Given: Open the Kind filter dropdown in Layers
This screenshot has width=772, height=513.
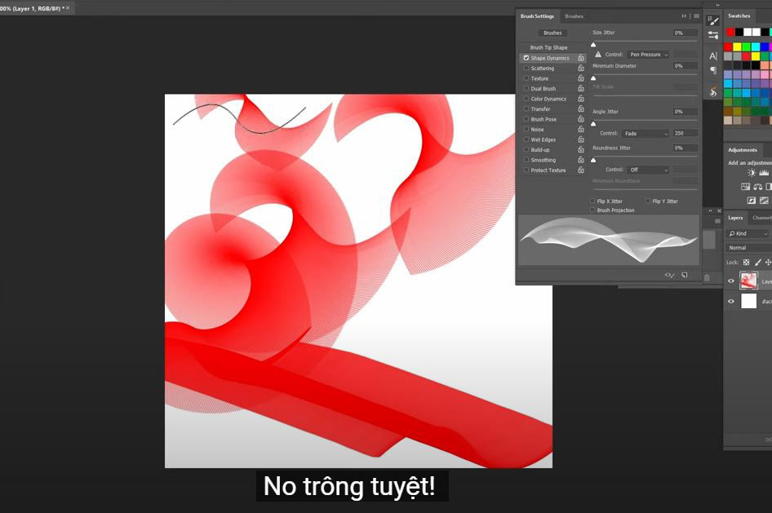Looking at the screenshot, I should pyautogui.click(x=748, y=233).
